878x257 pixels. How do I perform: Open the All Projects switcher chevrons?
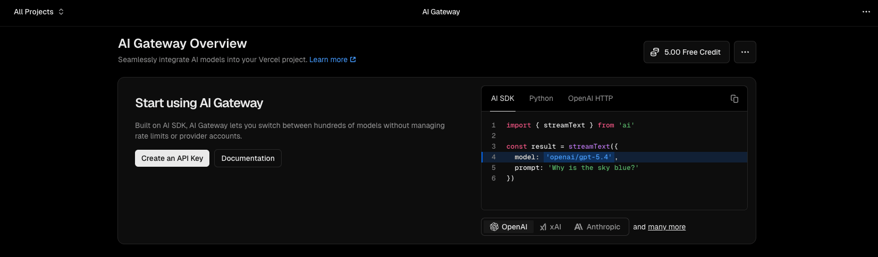(x=61, y=12)
